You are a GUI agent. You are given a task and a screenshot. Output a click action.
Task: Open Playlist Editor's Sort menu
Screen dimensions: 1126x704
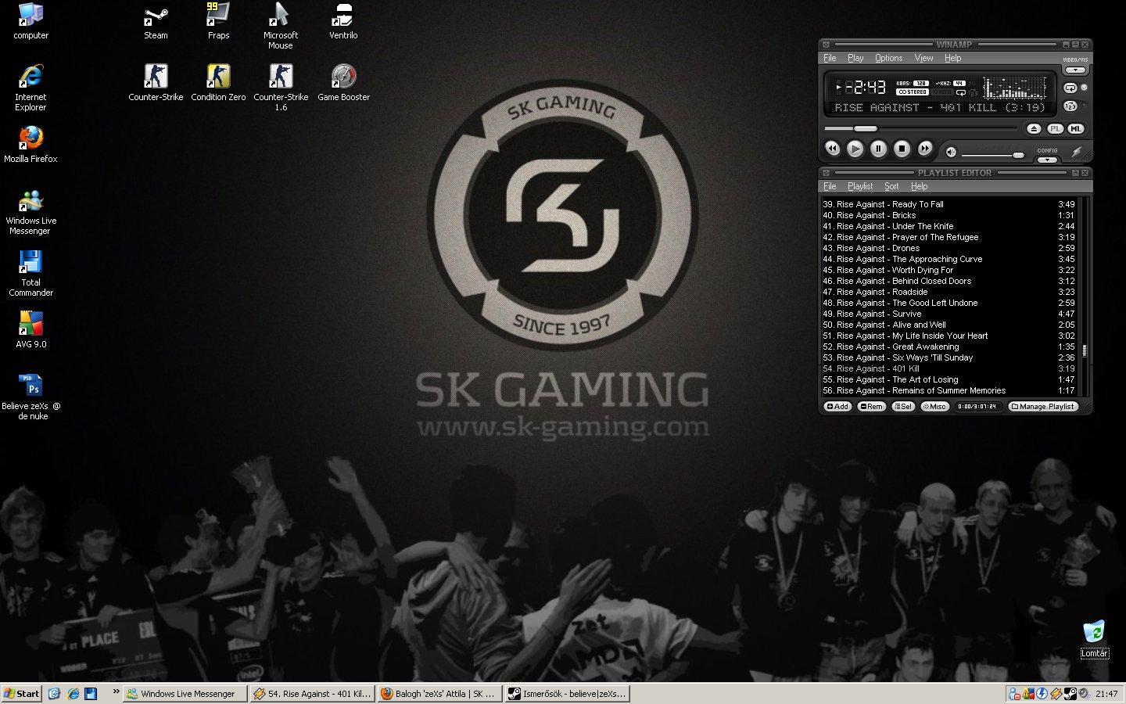coord(891,186)
